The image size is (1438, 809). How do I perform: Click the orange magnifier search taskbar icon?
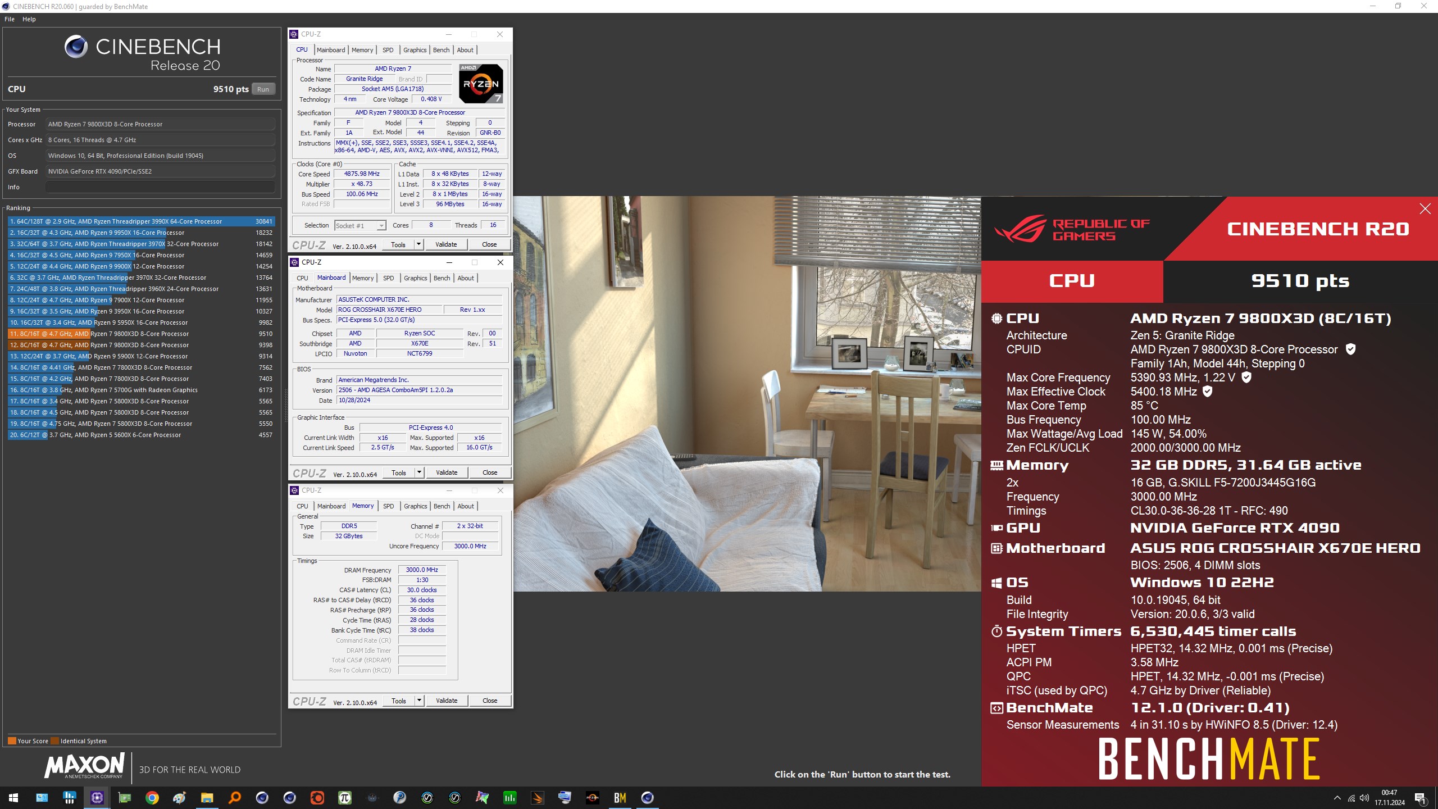pos(235,798)
